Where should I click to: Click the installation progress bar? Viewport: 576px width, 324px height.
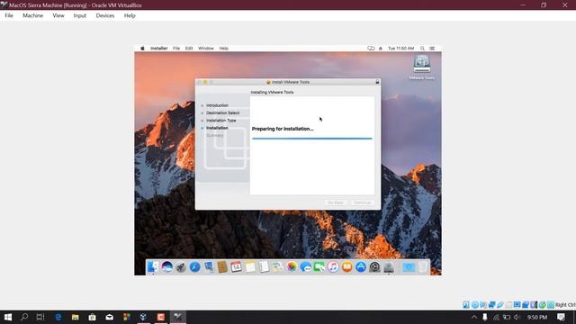tap(312, 139)
